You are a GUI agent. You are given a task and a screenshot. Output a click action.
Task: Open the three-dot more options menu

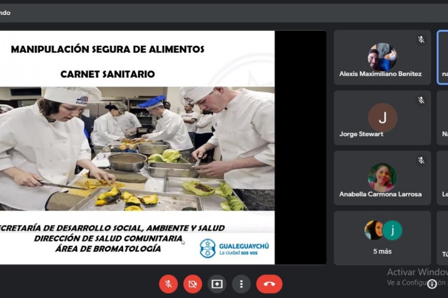pos(241,284)
